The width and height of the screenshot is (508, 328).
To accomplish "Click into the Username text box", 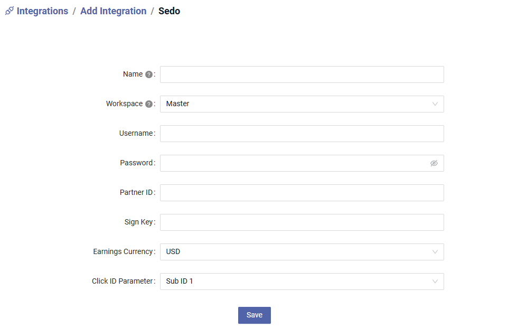I will (x=302, y=134).
